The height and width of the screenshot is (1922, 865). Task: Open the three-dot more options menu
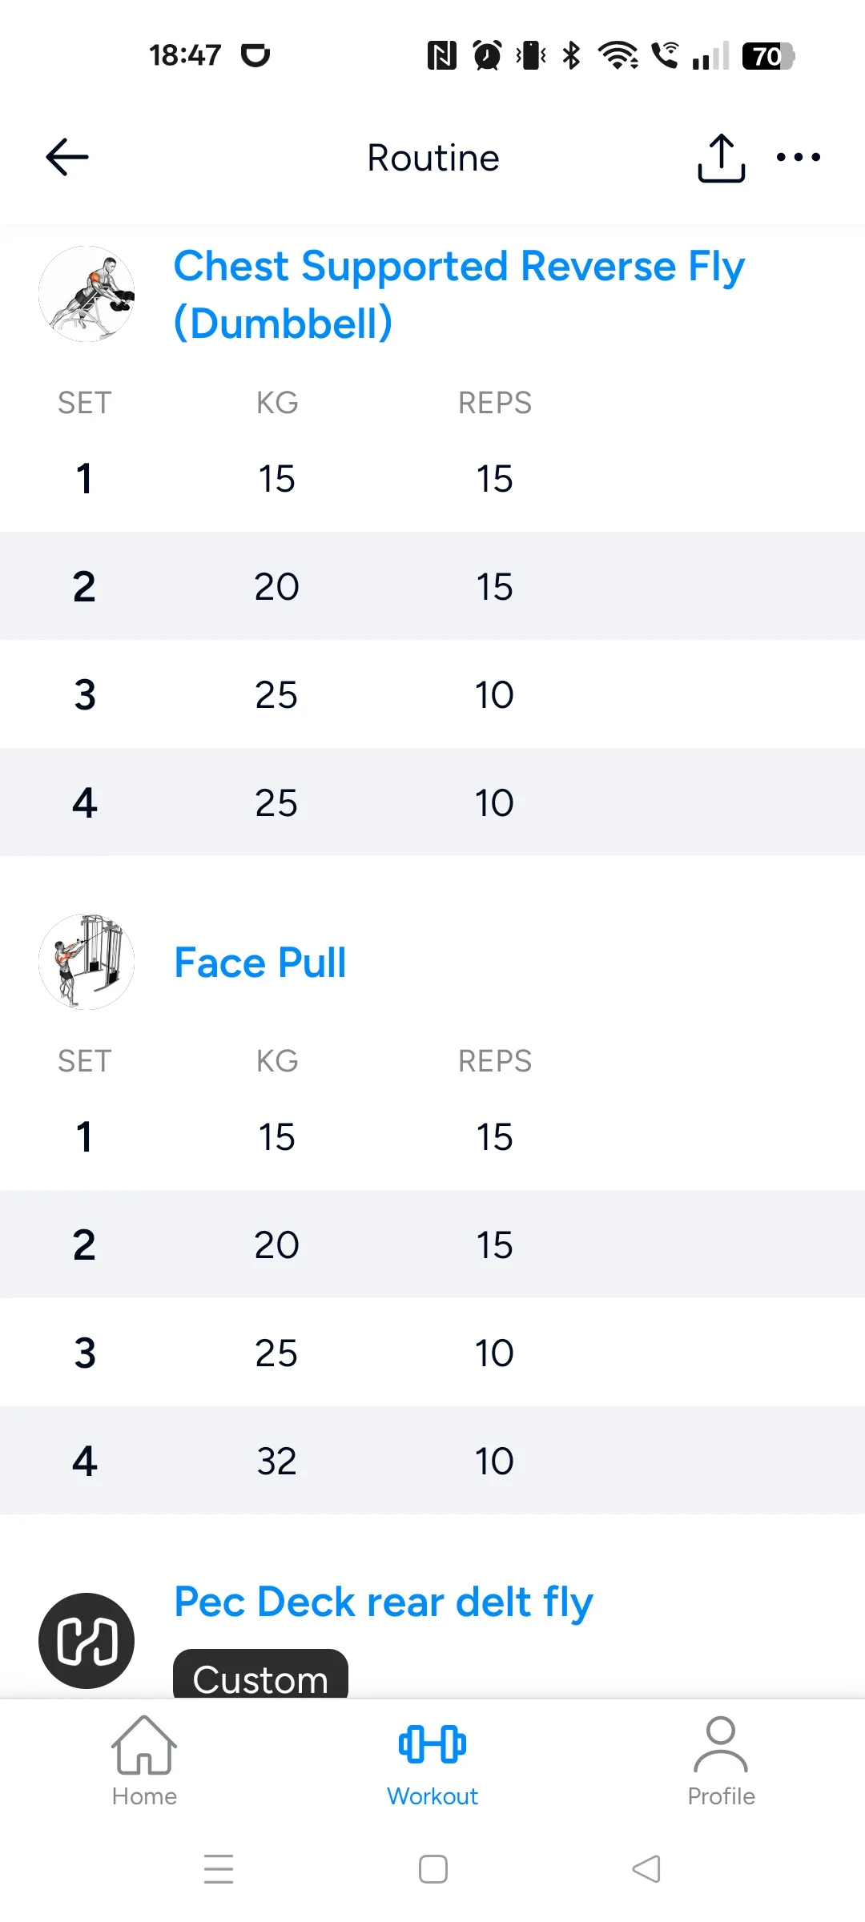coord(799,157)
